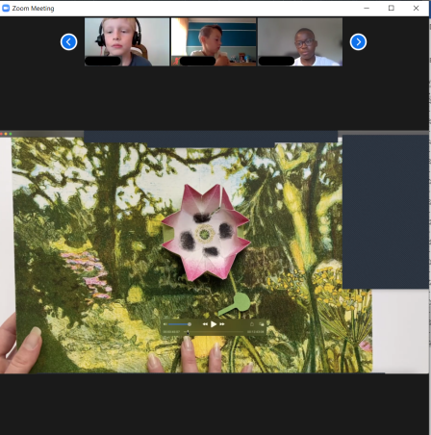Show previous participants with left arrow

tap(68, 41)
